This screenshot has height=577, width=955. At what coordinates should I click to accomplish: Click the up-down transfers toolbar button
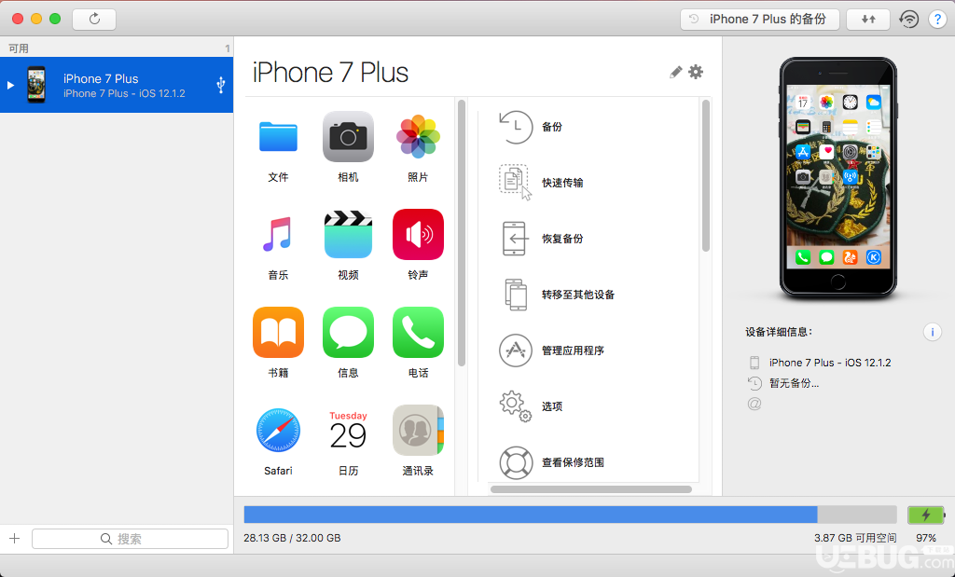tap(868, 19)
